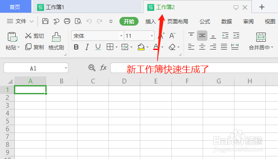The width and height of the screenshot is (278, 159).
Task: Click the Save icon in quick toolbar
Action: tap(45, 21)
